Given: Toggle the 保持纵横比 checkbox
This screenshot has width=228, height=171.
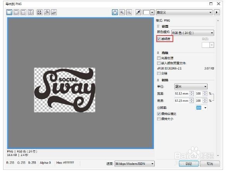Looking at the screenshot, I should point(159,114).
